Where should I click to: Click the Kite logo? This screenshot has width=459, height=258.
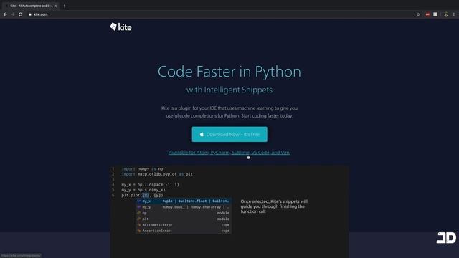click(x=120, y=27)
